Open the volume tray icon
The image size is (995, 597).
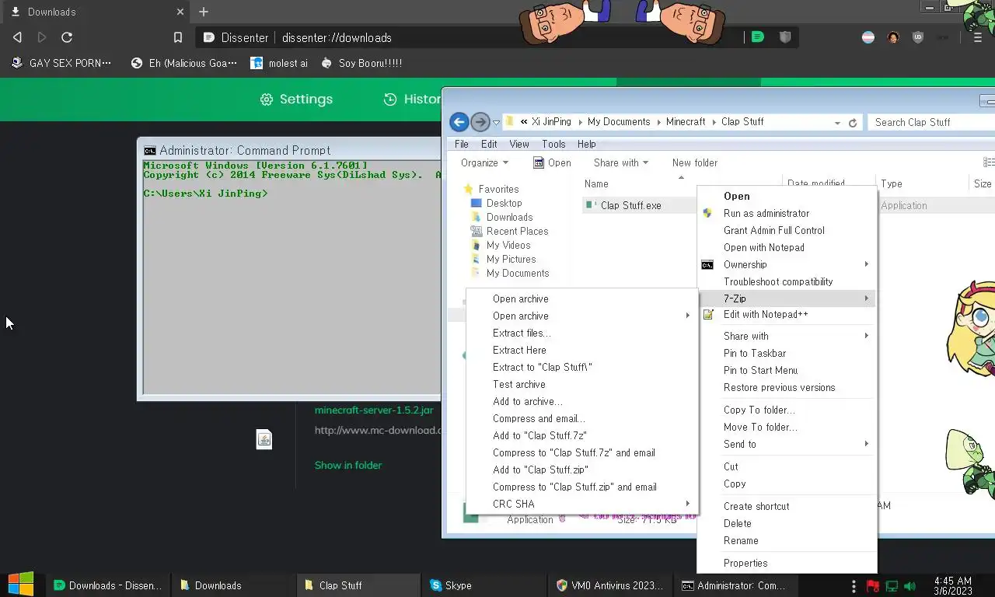(910, 585)
